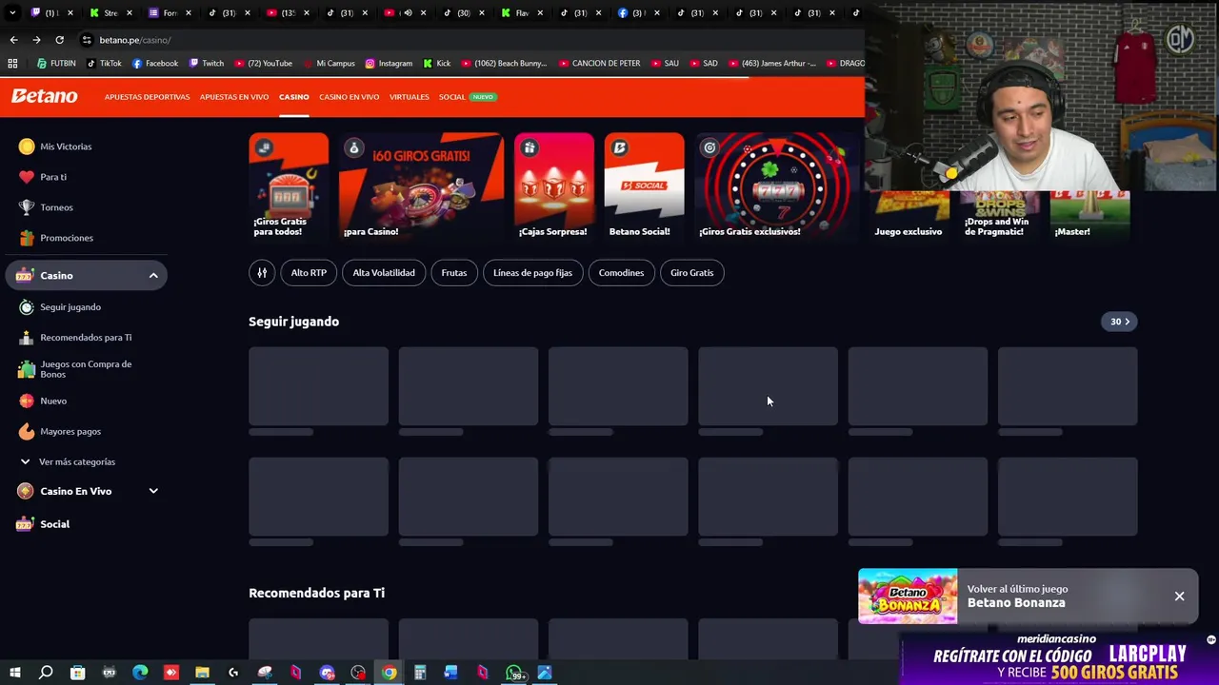Open Windows taskbar search
1219x685 pixels.
[46, 673]
